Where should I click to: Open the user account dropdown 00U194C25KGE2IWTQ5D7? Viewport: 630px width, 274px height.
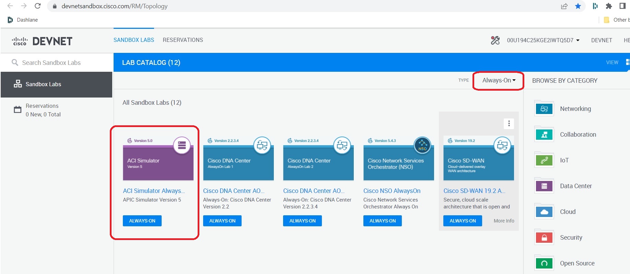coord(543,41)
